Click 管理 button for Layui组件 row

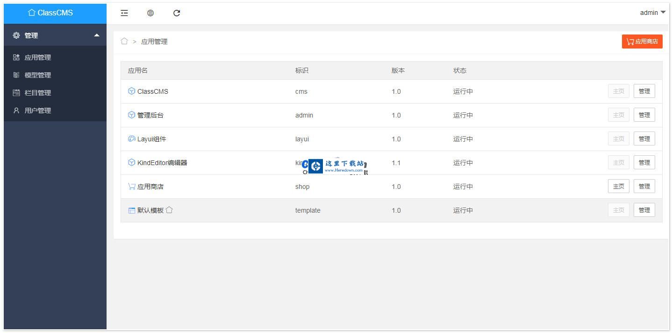coord(644,139)
